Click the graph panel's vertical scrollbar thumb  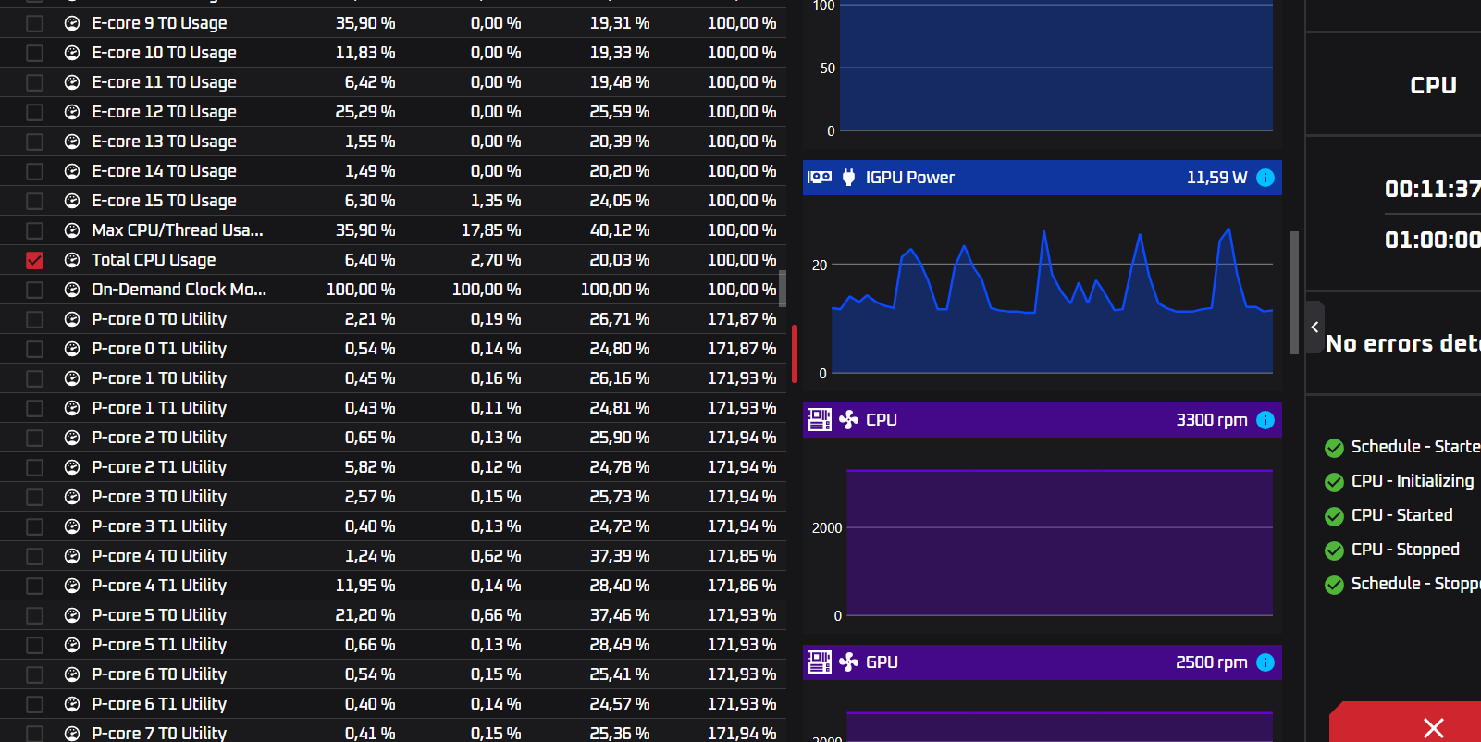coord(1293,292)
